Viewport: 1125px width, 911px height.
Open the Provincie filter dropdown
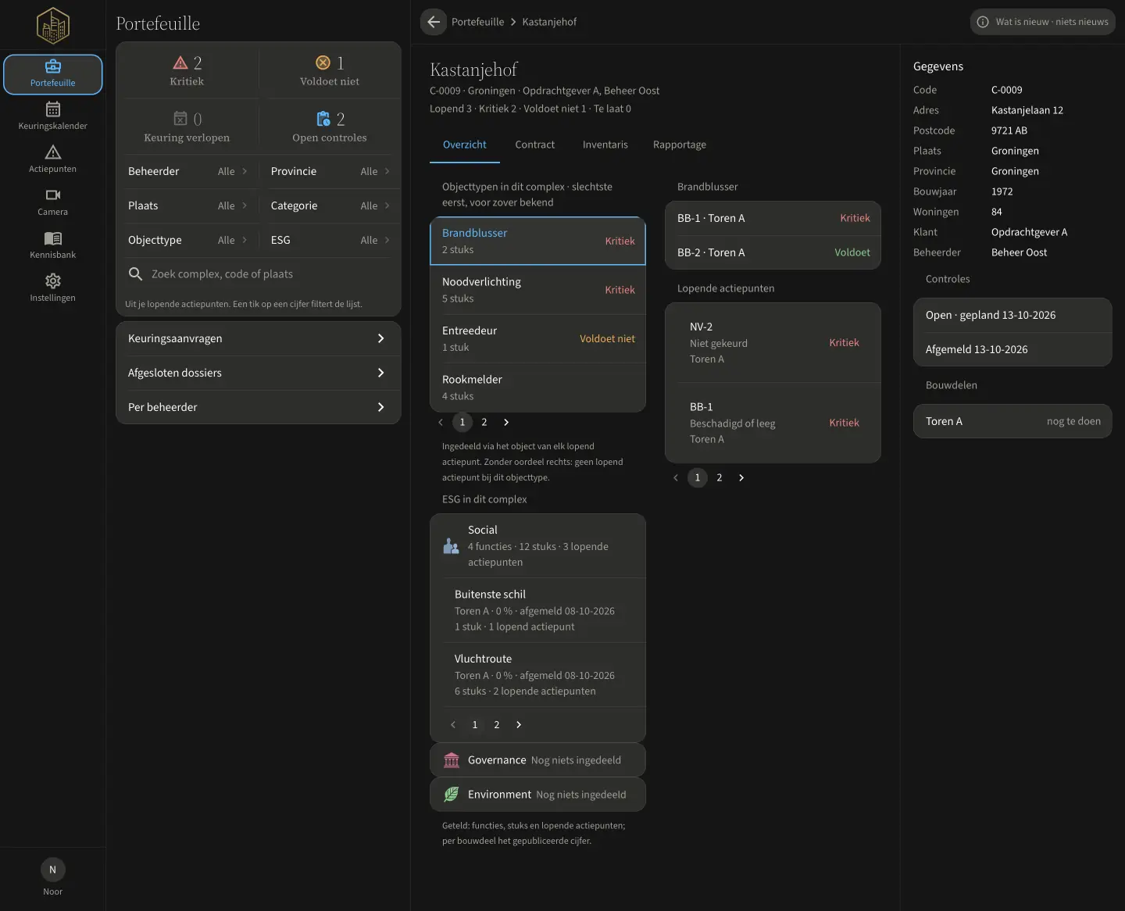(330, 171)
